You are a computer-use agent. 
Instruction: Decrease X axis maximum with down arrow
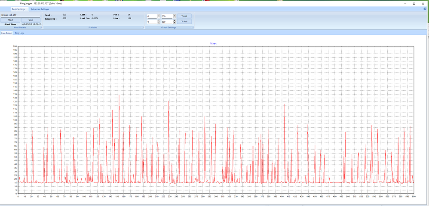pyautogui.click(x=175, y=22)
